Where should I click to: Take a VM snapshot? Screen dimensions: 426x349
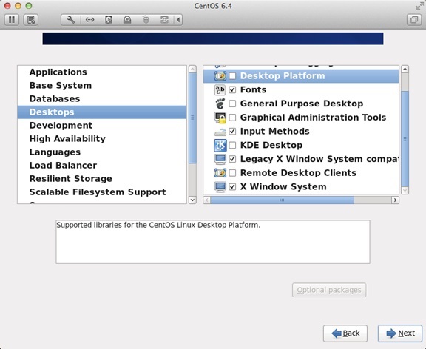31,19
